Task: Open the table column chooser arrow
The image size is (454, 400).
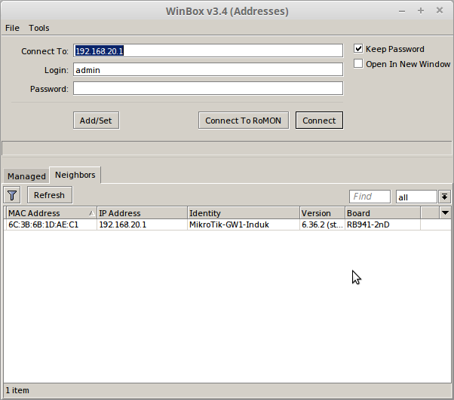Action: 445,213
